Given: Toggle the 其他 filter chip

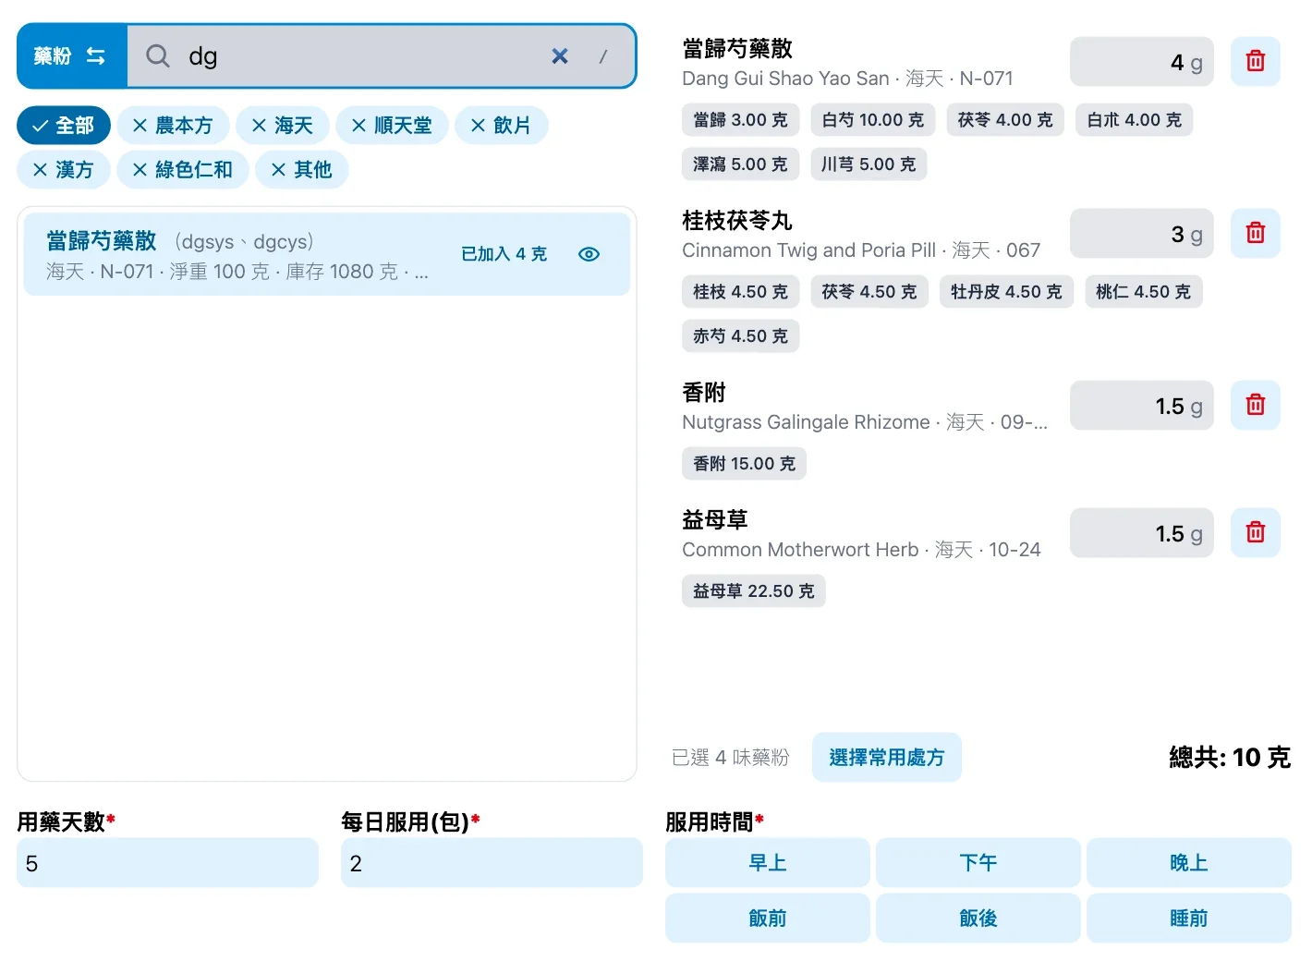Looking at the screenshot, I should coord(302,170).
